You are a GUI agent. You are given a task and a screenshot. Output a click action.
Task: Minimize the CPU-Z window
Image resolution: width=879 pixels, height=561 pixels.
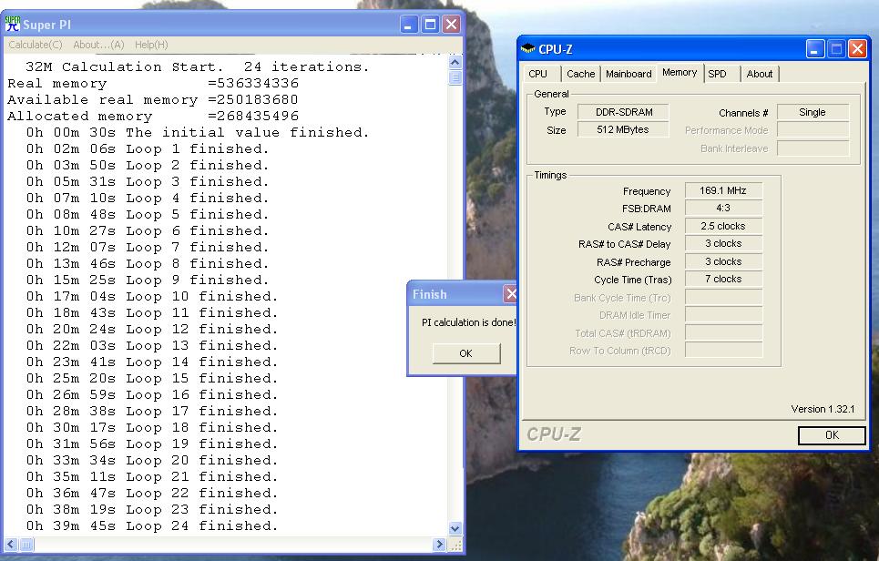[815, 49]
